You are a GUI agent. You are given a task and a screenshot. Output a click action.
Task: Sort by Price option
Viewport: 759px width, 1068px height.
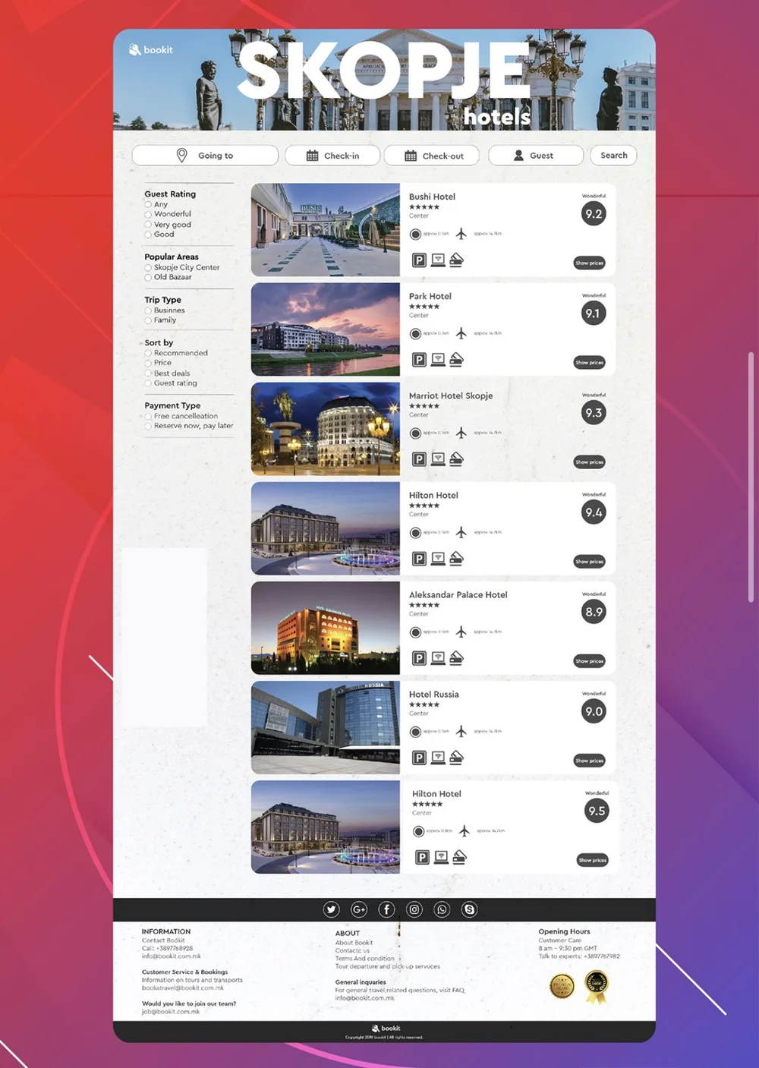[x=148, y=363]
